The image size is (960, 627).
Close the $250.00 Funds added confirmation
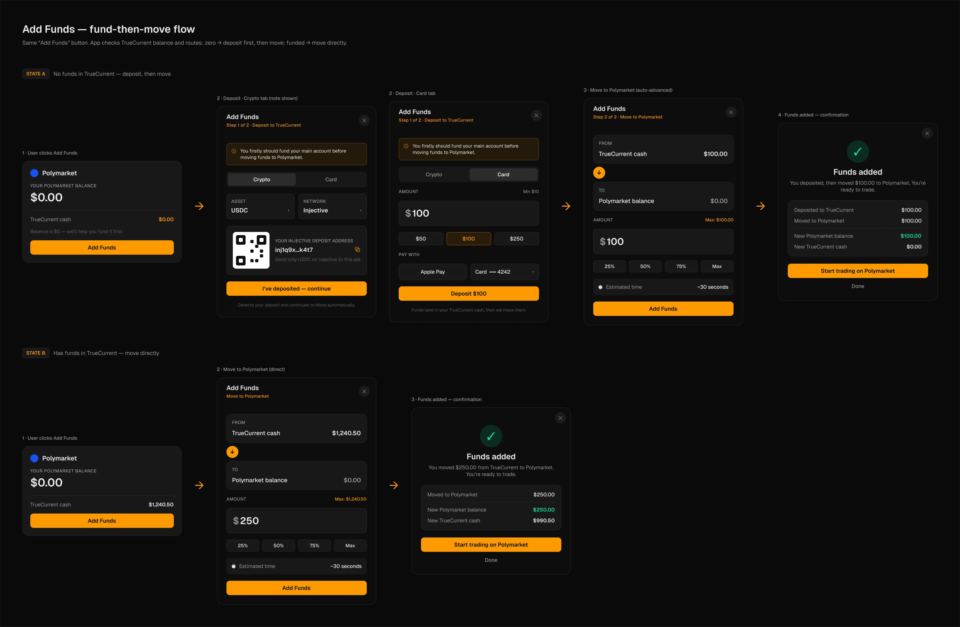coord(560,418)
